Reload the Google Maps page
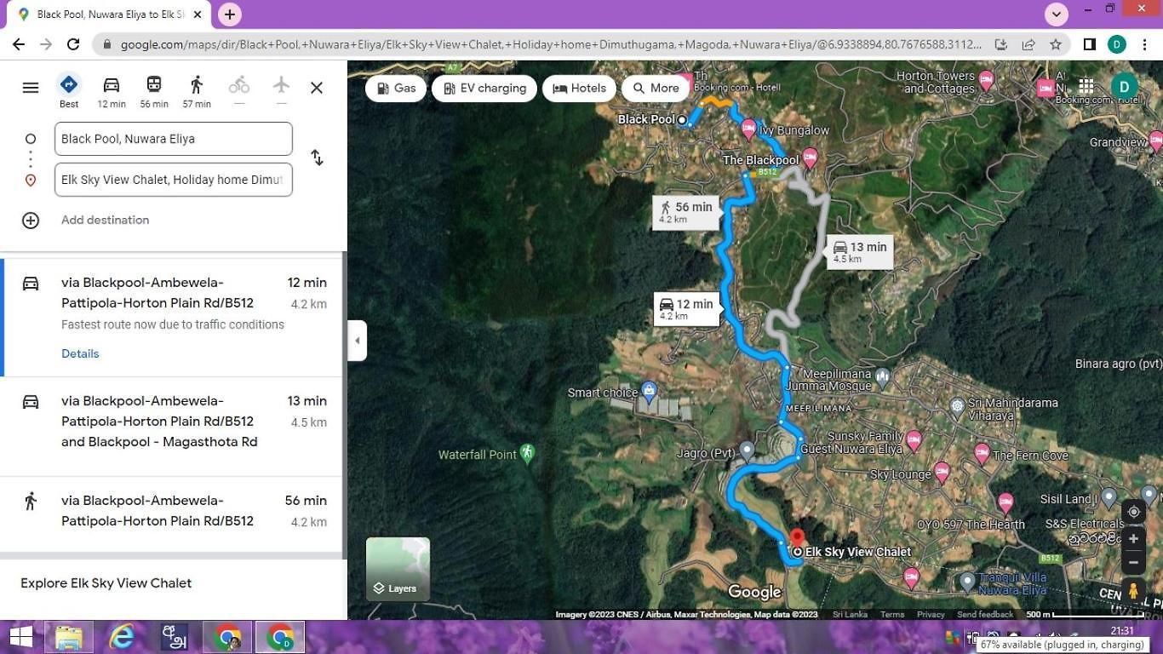Screen dimensions: 1163x654 click(73, 44)
